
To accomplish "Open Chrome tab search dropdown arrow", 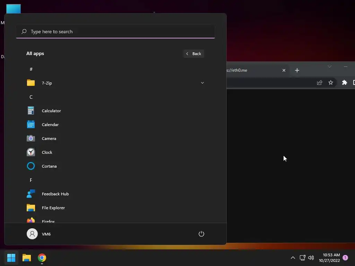I will click(x=330, y=66).
